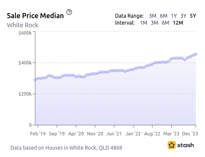Image resolution: width=205 pixels, height=157 pixels.
Task: Click the stash star logo icon
Action: [x=172, y=145]
